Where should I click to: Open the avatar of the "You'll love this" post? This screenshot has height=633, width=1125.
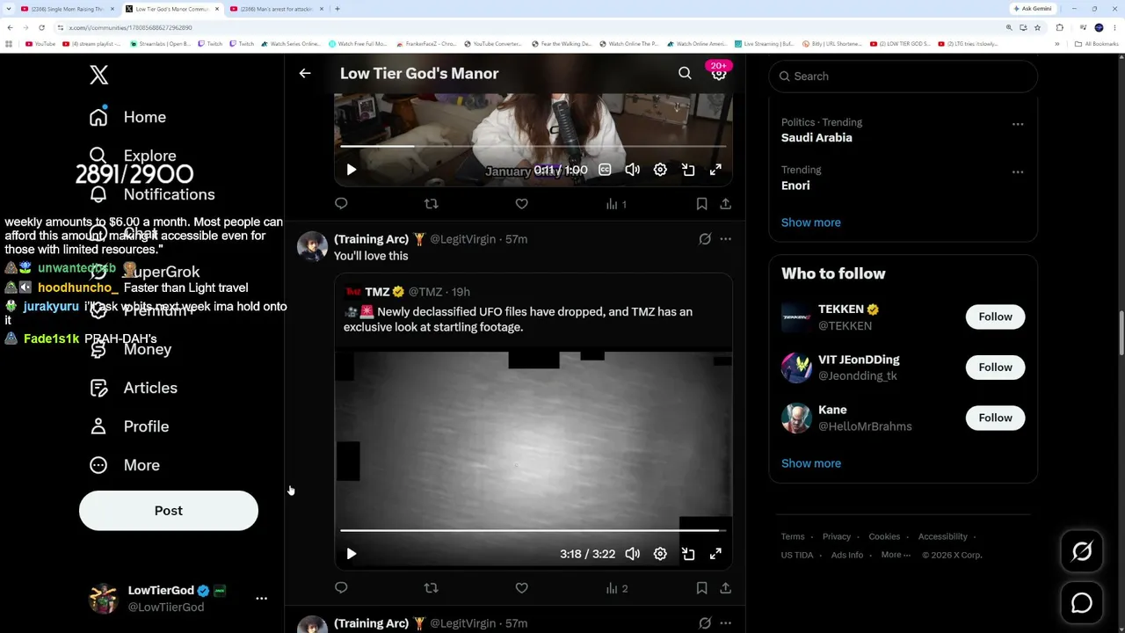[x=312, y=247]
